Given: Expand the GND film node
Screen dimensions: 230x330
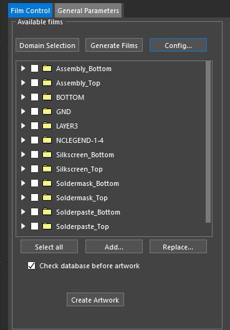Looking at the screenshot, I should pyautogui.click(x=23, y=111).
